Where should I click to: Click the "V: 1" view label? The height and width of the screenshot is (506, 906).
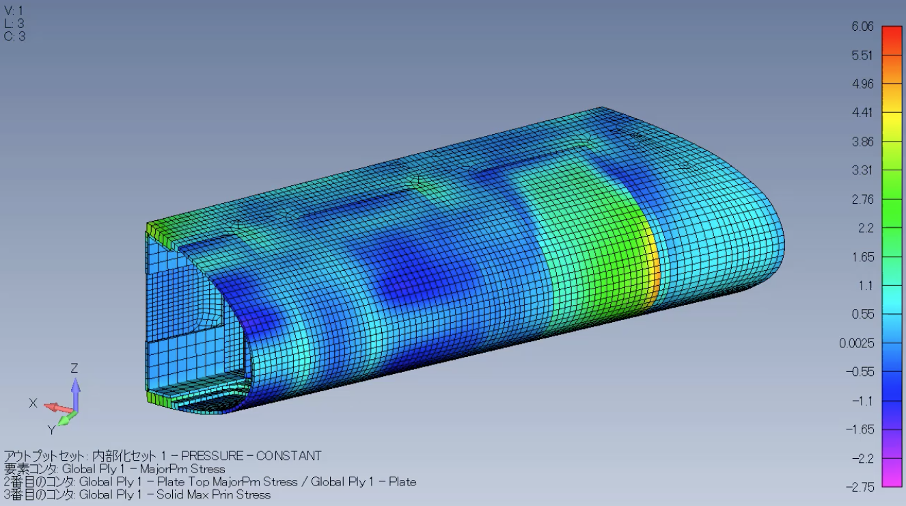pos(14,11)
